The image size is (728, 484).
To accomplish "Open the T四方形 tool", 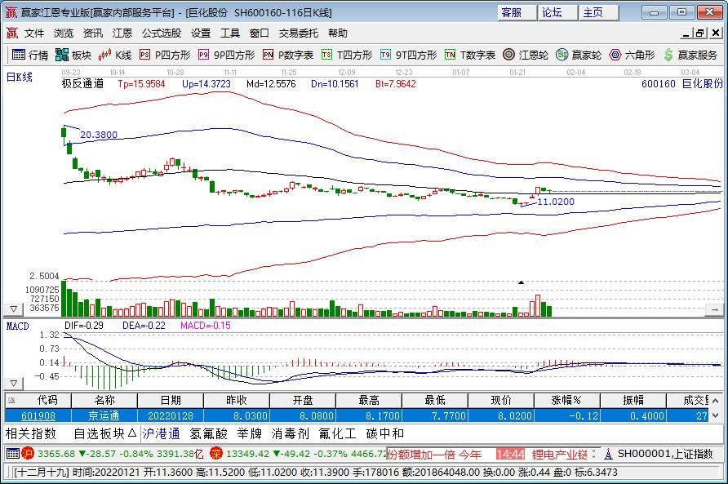I will (x=347, y=55).
